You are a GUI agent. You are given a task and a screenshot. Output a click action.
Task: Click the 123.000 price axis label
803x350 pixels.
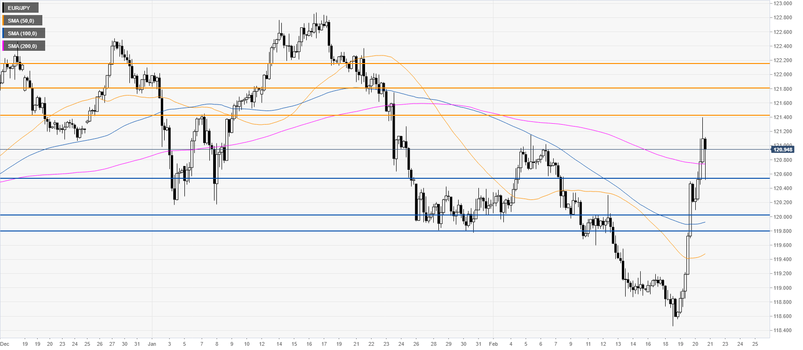pyautogui.click(x=783, y=3)
